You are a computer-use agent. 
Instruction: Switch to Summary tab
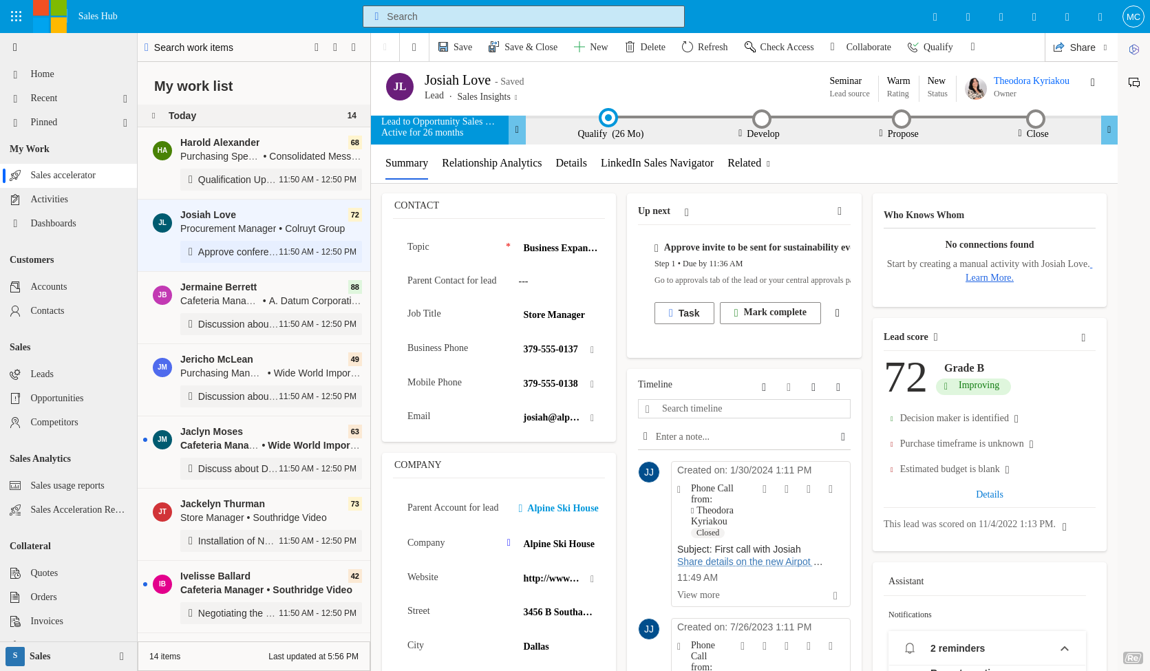[407, 163]
